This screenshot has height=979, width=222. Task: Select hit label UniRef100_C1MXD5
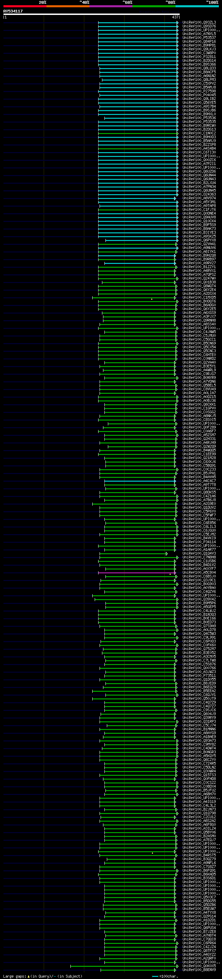pos(199,298)
